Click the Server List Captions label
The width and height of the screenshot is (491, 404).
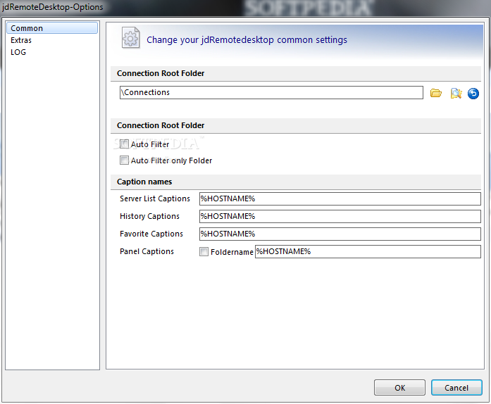click(155, 198)
